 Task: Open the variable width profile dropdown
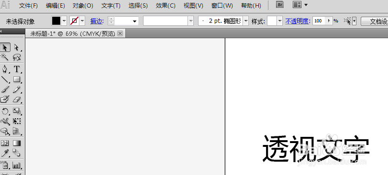click(191, 21)
